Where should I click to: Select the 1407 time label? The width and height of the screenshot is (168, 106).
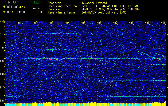tap(114, 23)
